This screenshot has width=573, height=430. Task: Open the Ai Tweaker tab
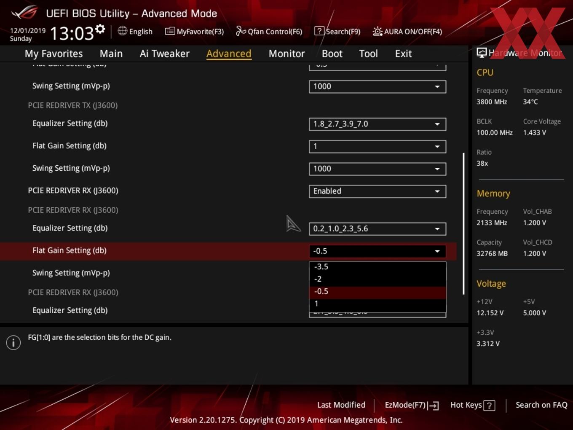(x=165, y=54)
